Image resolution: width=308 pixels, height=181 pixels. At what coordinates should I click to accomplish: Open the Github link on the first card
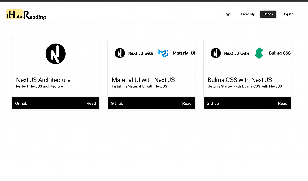(x=21, y=103)
